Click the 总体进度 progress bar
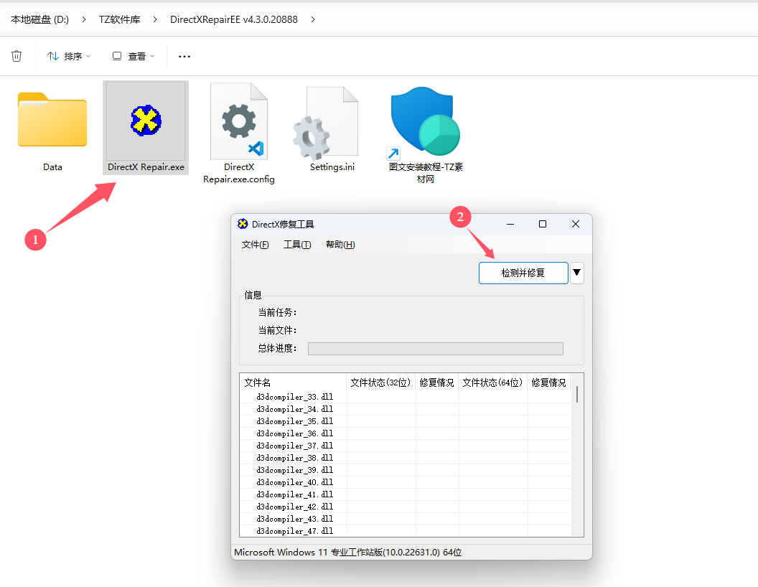Viewport: 758px width, 587px height. point(436,348)
